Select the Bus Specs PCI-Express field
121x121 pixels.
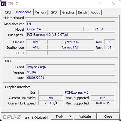pyautogui.click(x=71, y=35)
